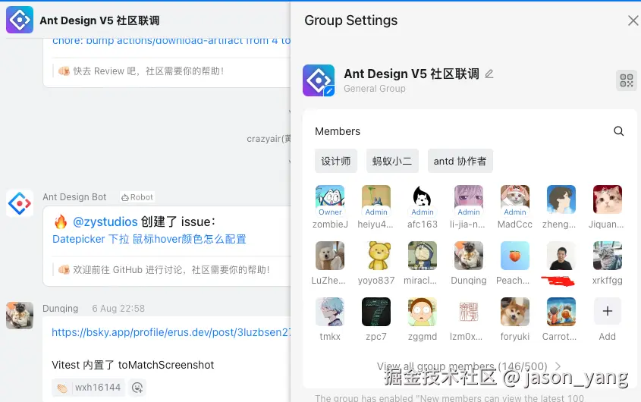Click the Ant Design Bot sender name
The width and height of the screenshot is (641, 402).
74,197
